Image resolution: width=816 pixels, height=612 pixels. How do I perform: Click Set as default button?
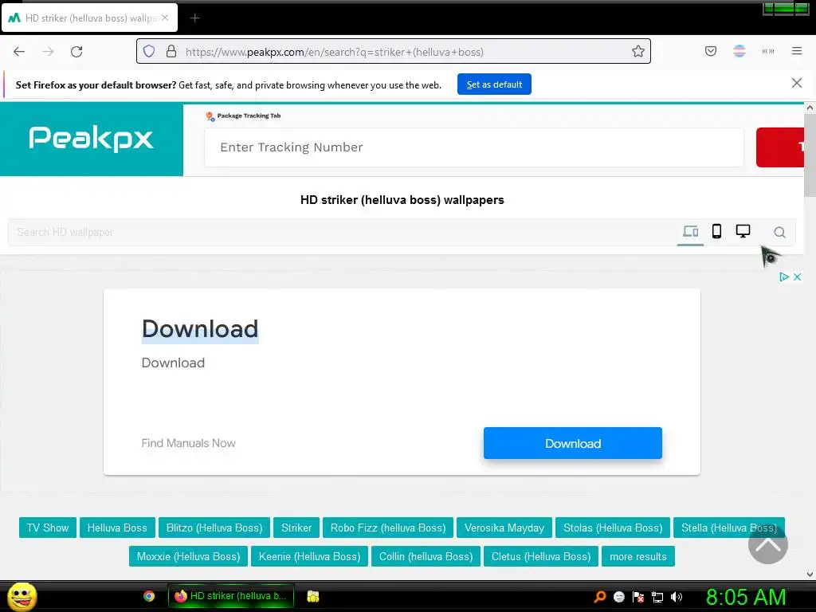click(494, 84)
